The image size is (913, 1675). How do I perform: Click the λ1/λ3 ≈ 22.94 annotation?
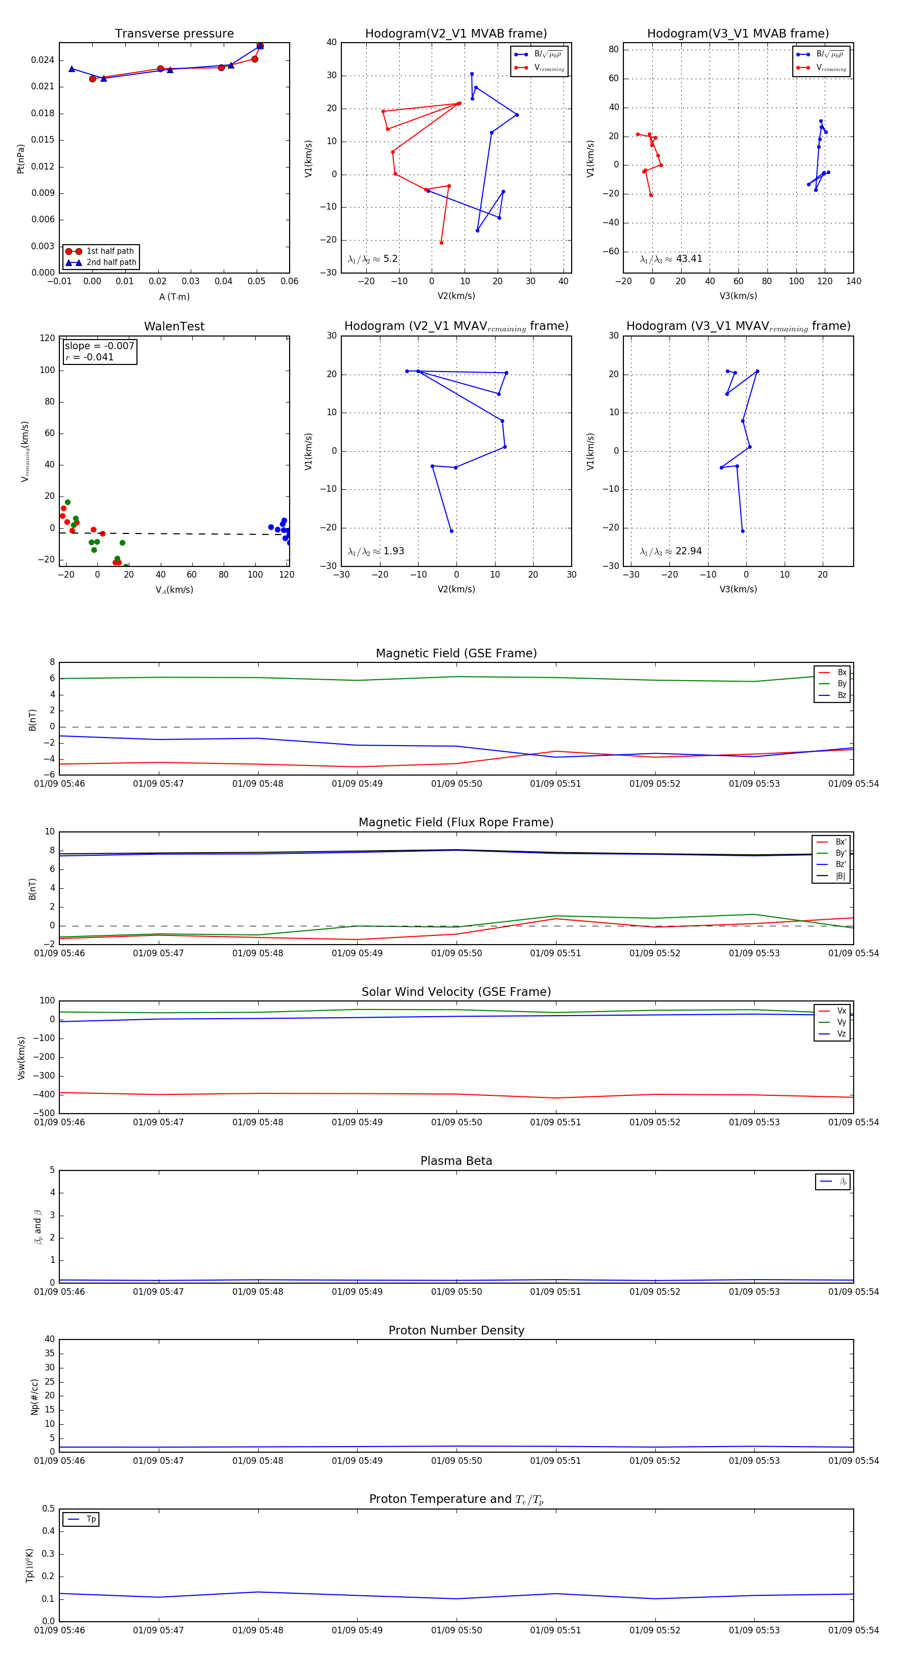click(x=671, y=551)
